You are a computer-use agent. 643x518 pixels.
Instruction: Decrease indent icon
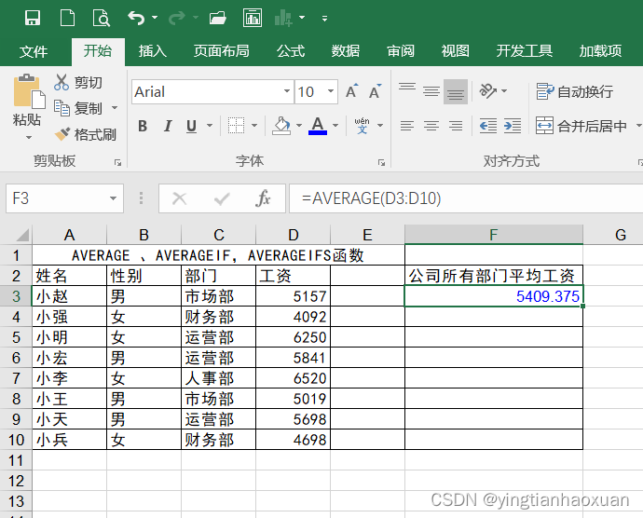(x=488, y=126)
